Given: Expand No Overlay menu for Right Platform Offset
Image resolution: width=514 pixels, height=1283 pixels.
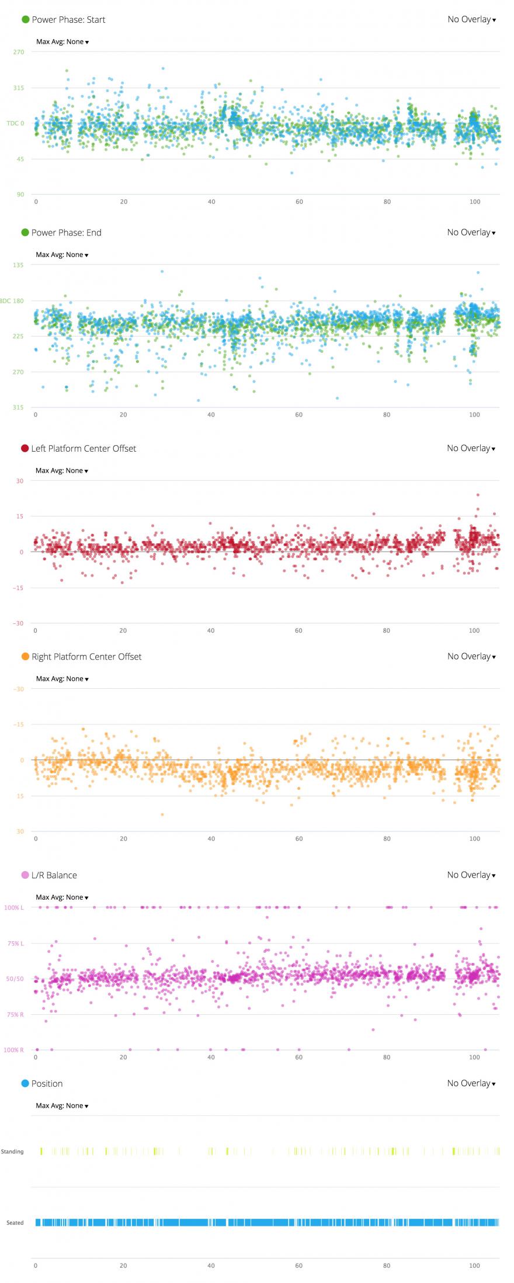Looking at the screenshot, I should [x=471, y=657].
